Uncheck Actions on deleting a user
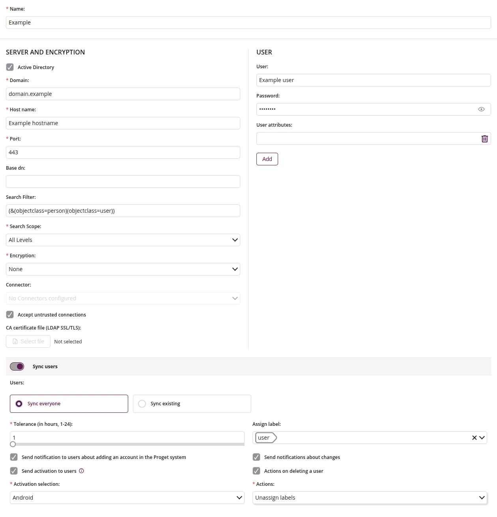497x517 pixels. [x=256, y=471]
